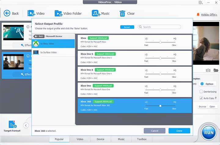The width and height of the screenshot is (220, 145).
Task: Start conversion with the RUN button
Action: click(x=209, y=133)
